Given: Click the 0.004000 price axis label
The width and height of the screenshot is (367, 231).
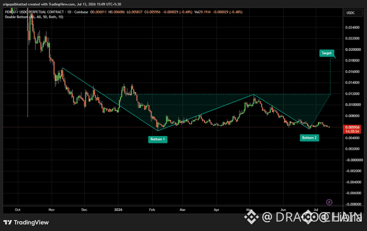Looking at the screenshot, I should point(352,138).
